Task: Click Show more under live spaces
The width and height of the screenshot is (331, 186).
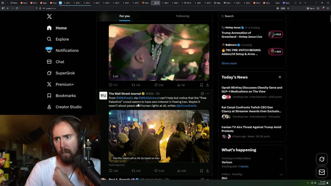Action: coord(229,63)
